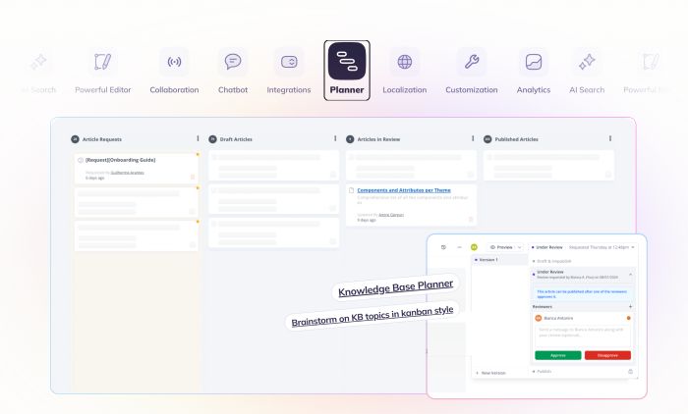Click the Customization wrench icon
Screen dimensions: 688x414
click(472, 62)
